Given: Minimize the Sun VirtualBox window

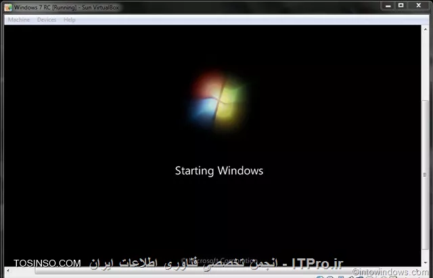Looking at the screenshot, I should click(x=388, y=5).
